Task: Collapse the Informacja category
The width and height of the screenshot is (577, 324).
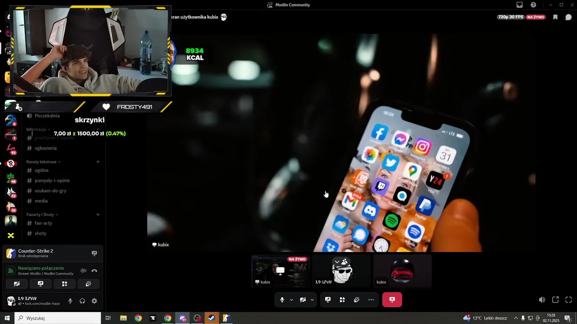Action: (38, 129)
